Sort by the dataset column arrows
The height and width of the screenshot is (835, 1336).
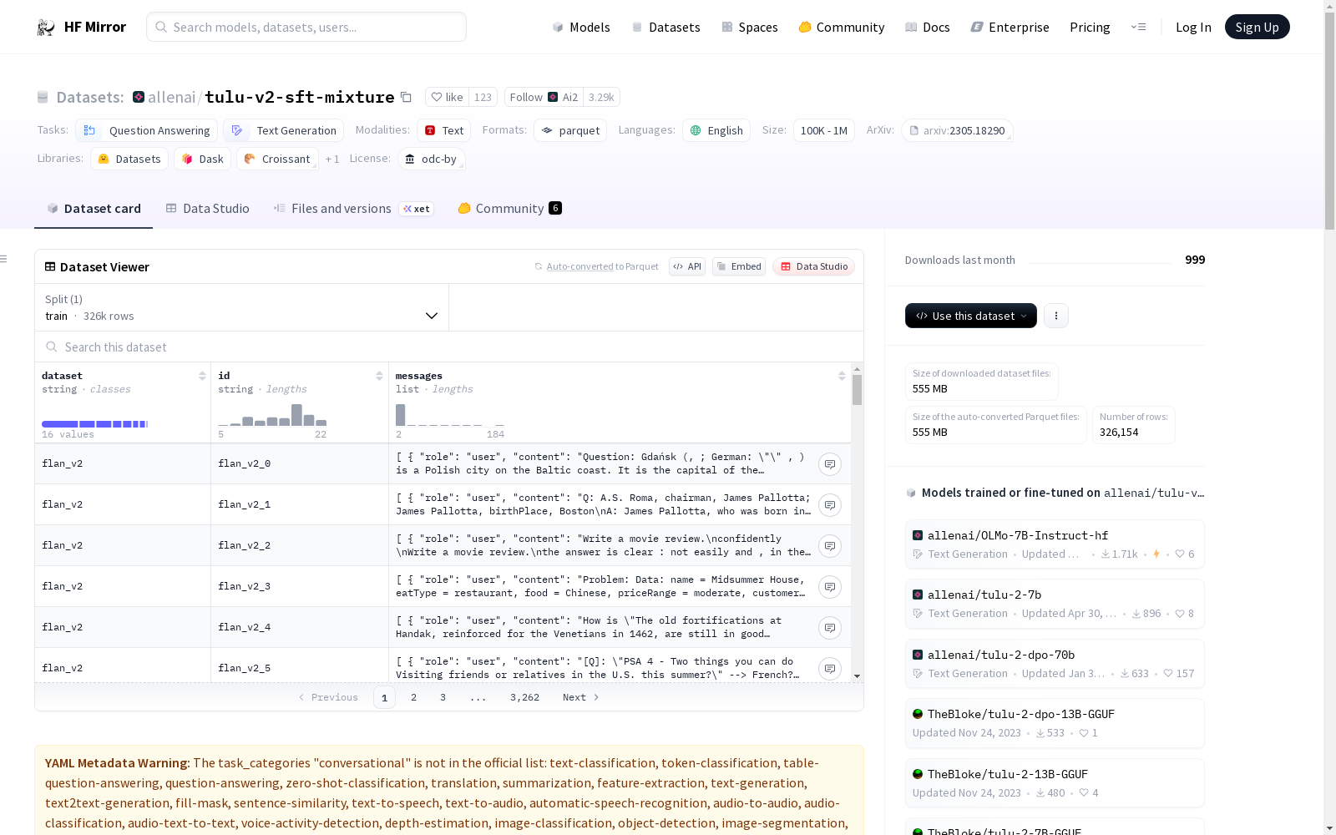coord(202,376)
